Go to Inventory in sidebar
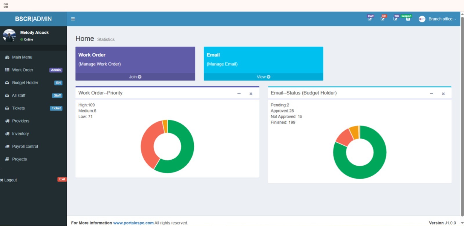Image resolution: width=464 pixels, height=226 pixels. (x=20, y=134)
